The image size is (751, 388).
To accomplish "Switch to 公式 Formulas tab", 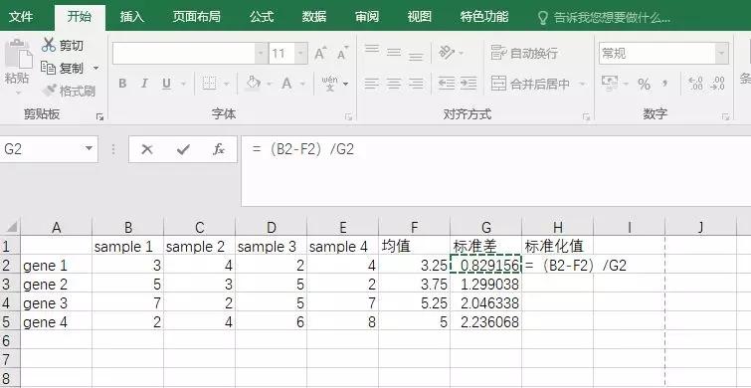I will tap(261, 17).
